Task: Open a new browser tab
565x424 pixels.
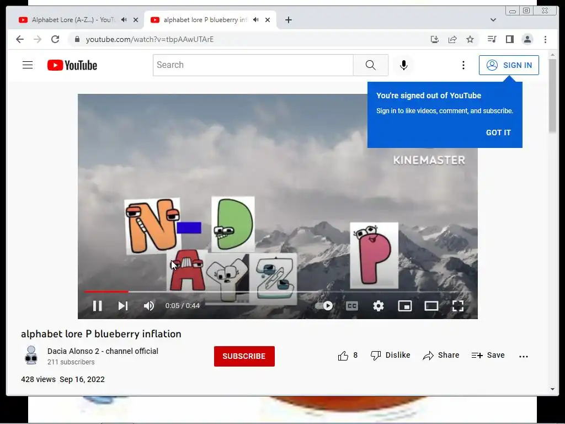Action: (x=288, y=20)
